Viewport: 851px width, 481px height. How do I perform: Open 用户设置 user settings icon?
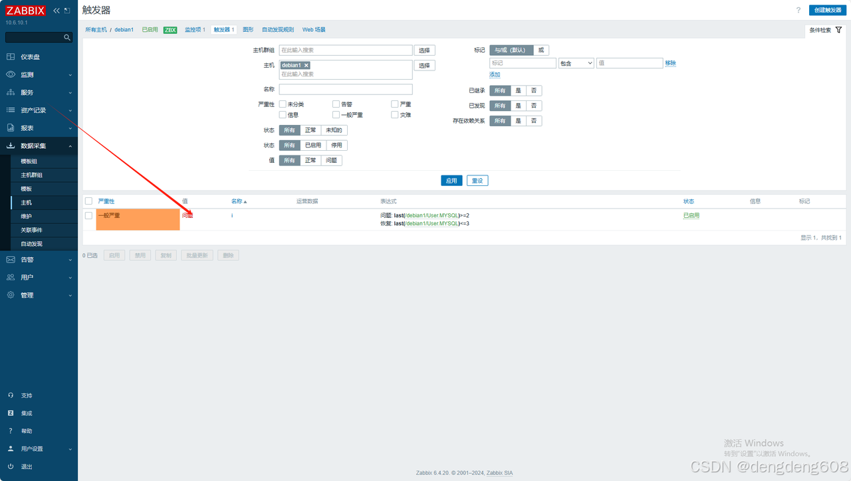(11, 448)
